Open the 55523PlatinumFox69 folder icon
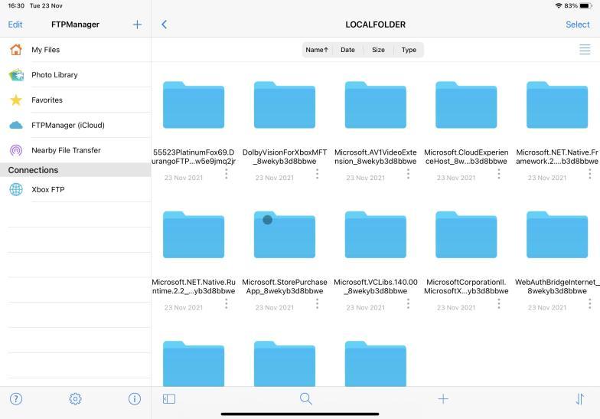 pos(194,104)
